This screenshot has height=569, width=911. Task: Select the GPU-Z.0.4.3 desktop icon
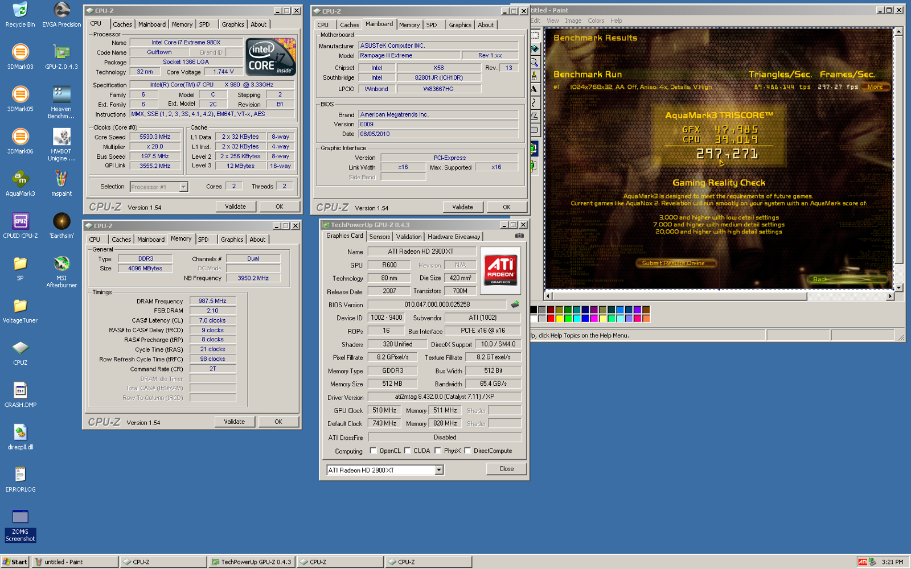61,56
